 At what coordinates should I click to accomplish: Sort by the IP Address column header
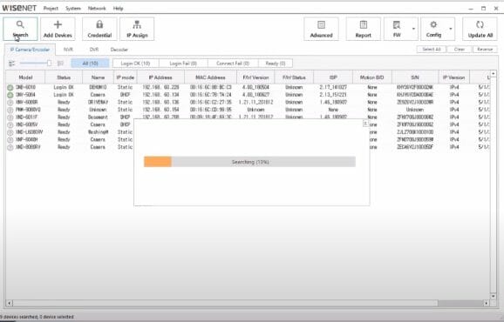160,77
